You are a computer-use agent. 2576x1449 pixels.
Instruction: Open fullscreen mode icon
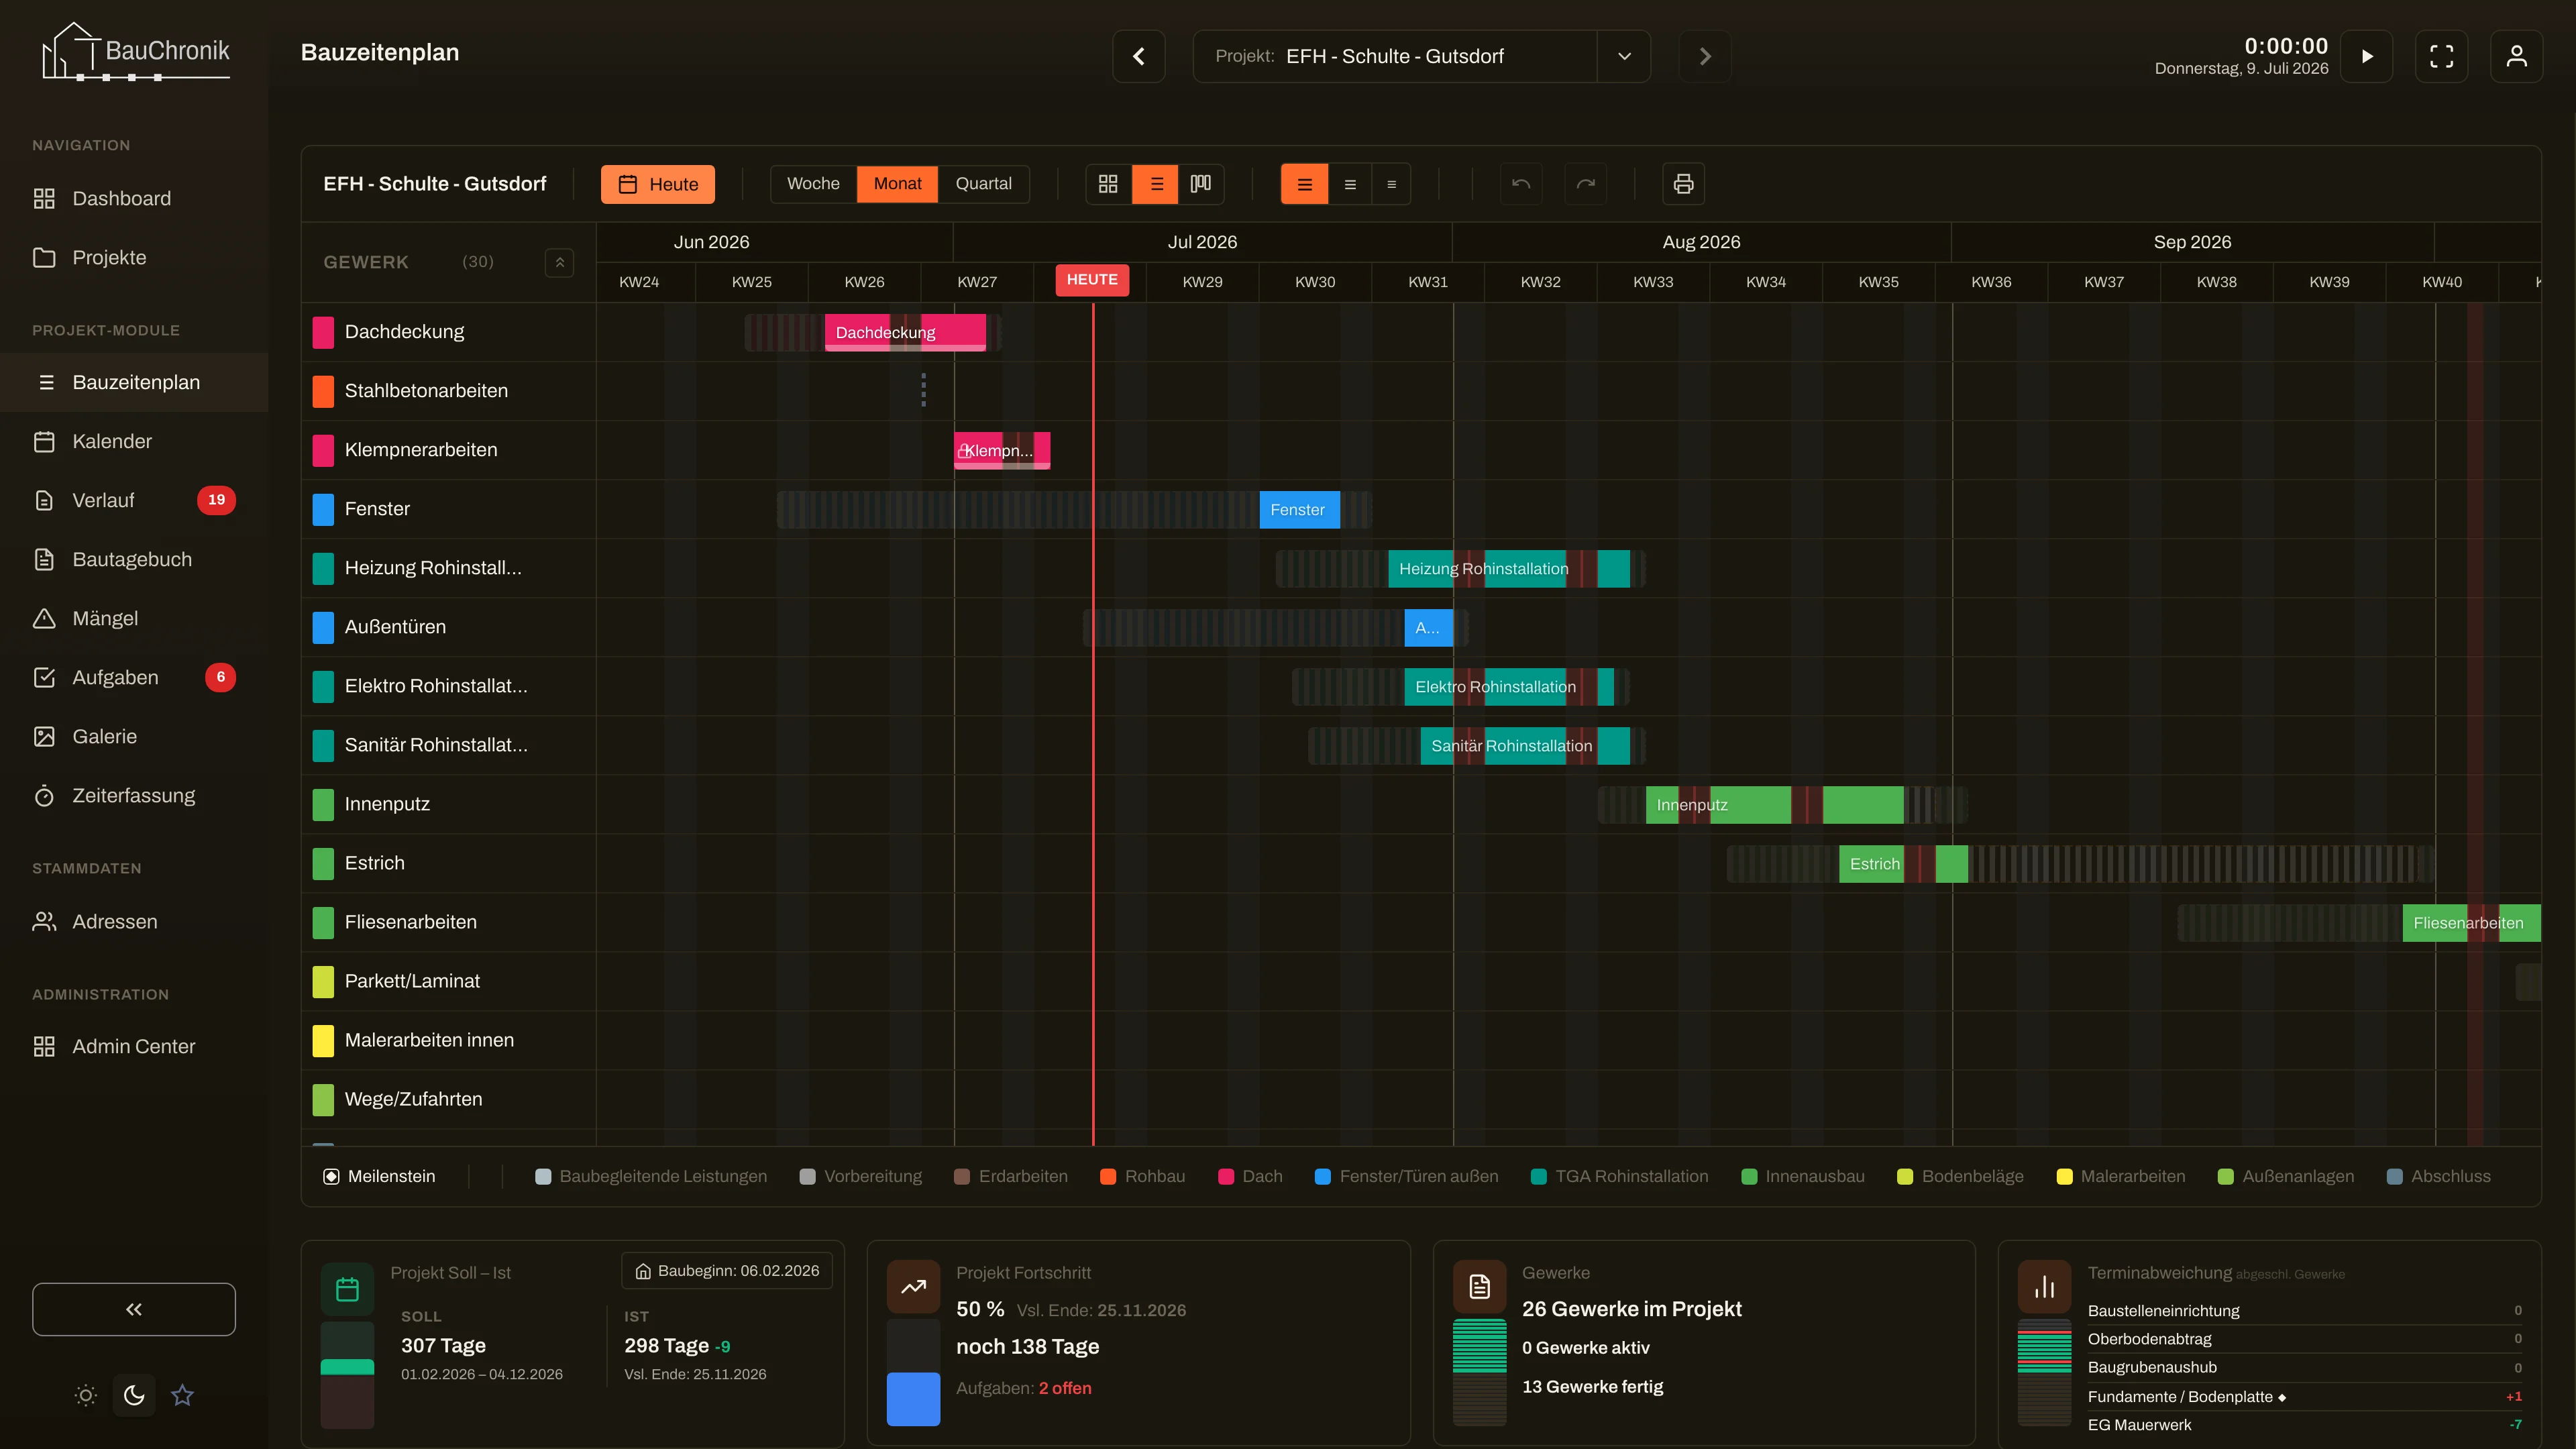click(2441, 56)
